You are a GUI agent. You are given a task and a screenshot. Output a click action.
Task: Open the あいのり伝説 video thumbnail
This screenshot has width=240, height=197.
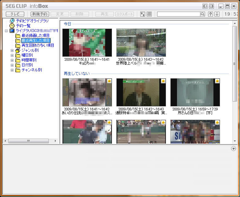[x=87, y=92]
